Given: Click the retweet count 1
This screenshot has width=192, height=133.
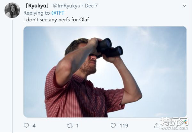Looking at the screenshot, I should 77,125.
